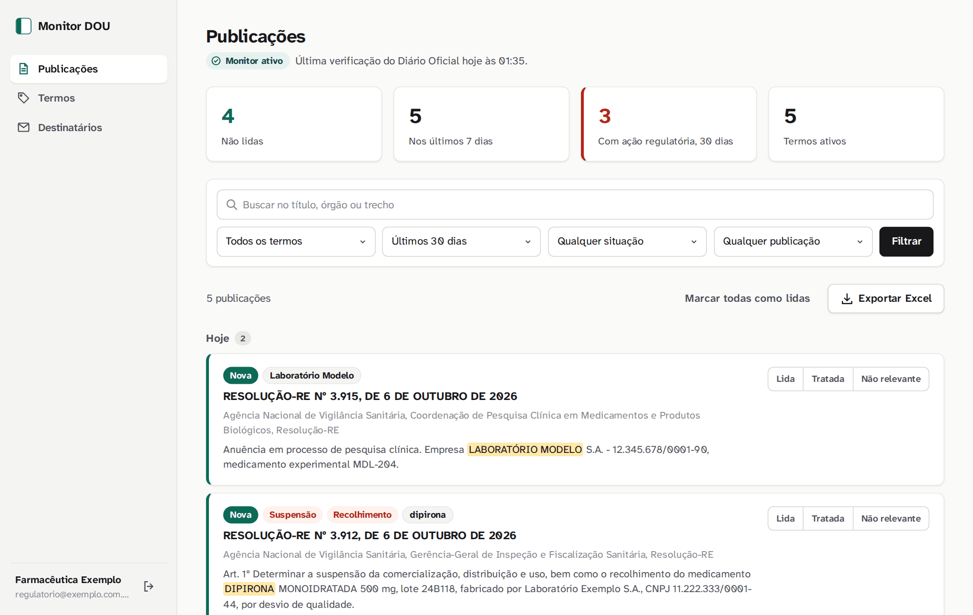Mark Resolução 3.915 as Não relevante

890,379
